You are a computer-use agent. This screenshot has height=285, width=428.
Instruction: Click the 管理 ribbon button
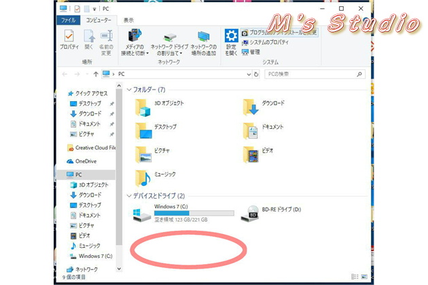(251, 52)
